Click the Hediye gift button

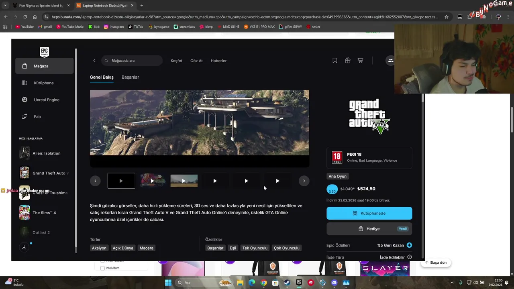click(369, 229)
